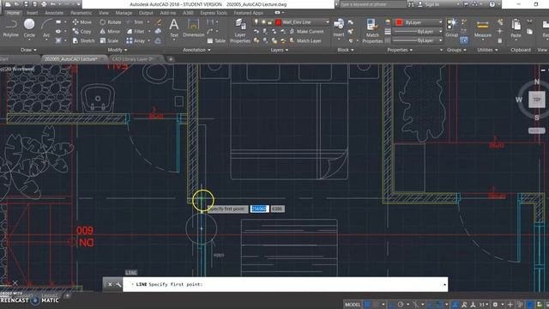Click the Group tool

tap(452, 28)
